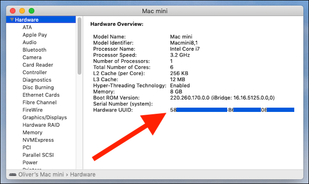309x184 pixels.
Task: Open the Card Reader entry
Action: (x=38, y=65)
